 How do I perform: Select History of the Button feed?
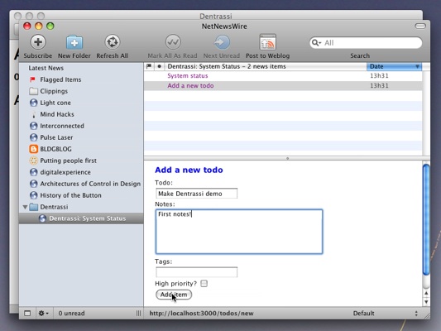click(70, 195)
